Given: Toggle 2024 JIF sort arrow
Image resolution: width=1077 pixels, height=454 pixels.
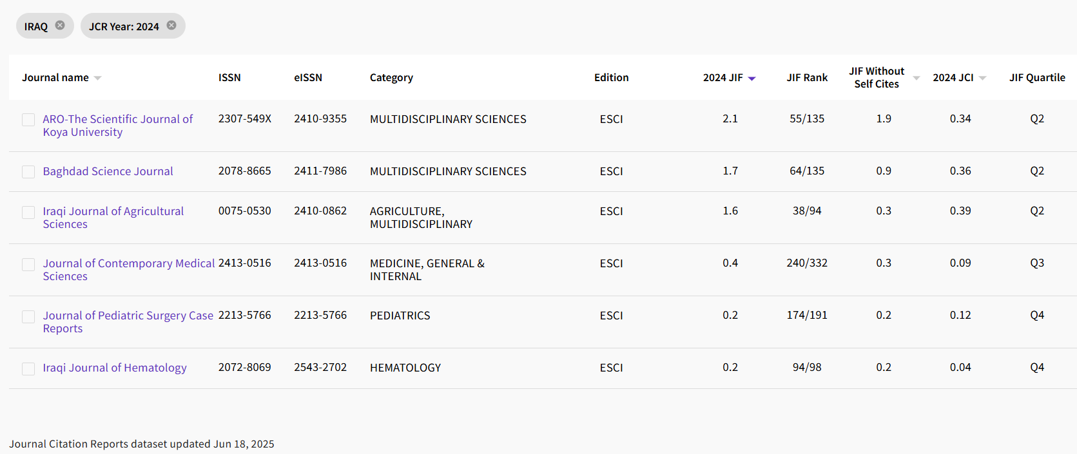Looking at the screenshot, I should tap(752, 79).
